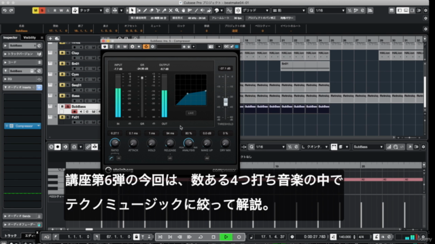Toggle Mute on the Clap track
Screen dimensions: 435x244
pos(63,53)
